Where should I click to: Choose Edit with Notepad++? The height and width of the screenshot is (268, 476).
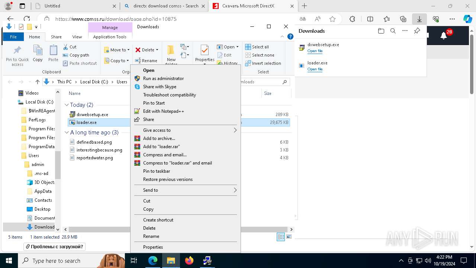pos(186,111)
